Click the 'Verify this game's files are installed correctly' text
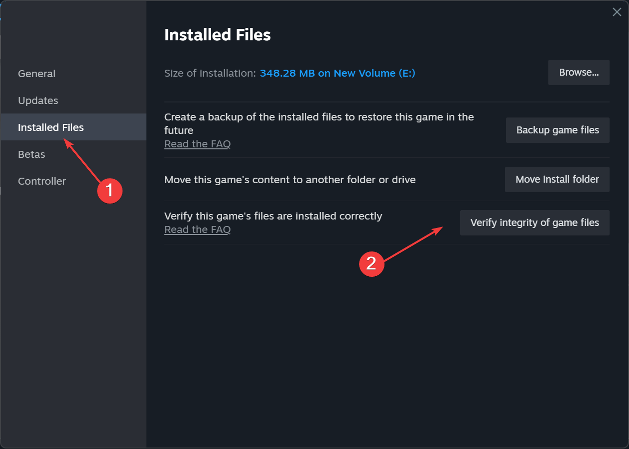The image size is (629, 449). point(273,216)
